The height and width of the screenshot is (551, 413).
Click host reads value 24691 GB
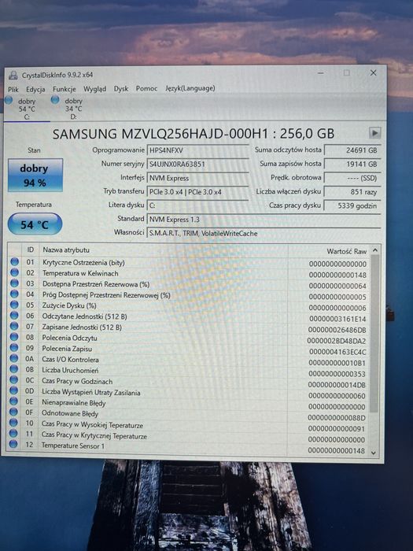pyautogui.click(x=352, y=150)
